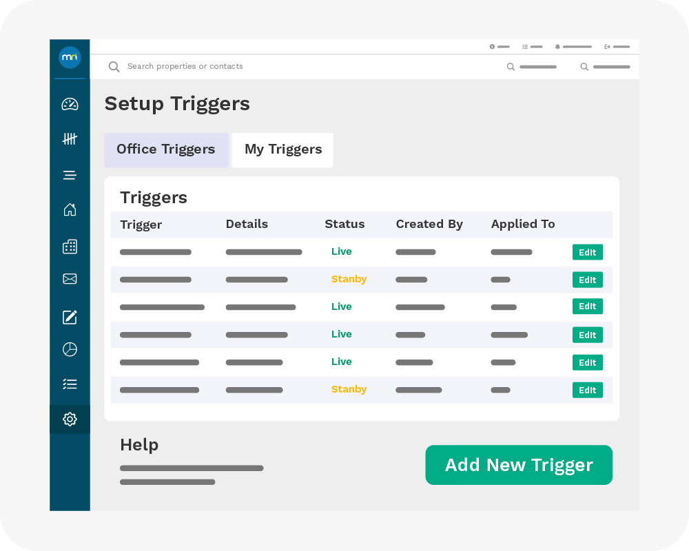Image resolution: width=689 pixels, height=551 pixels.
Task: Click the notification bell in top bar
Action: (557, 47)
